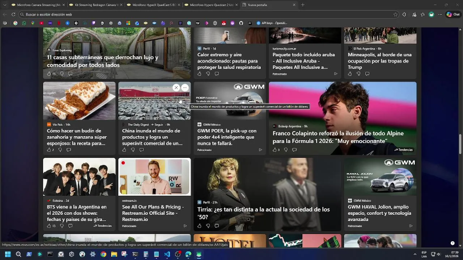
Task: Open the Twitch bookmark in favorites bar
Action: point(94,23)
